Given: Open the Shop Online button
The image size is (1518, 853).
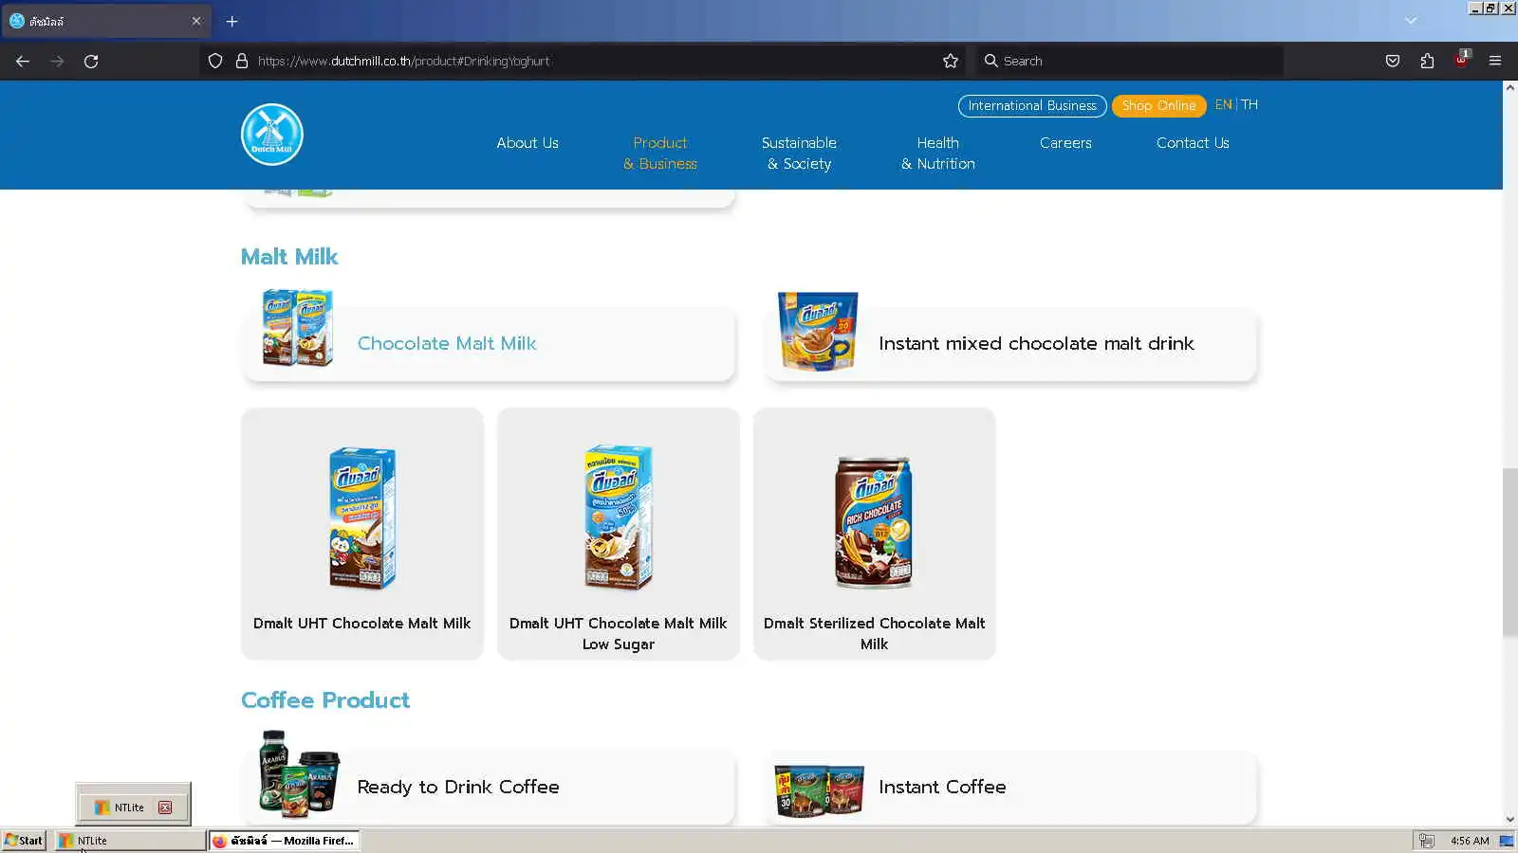Looking at the screenshot, I should (1158, 105).
